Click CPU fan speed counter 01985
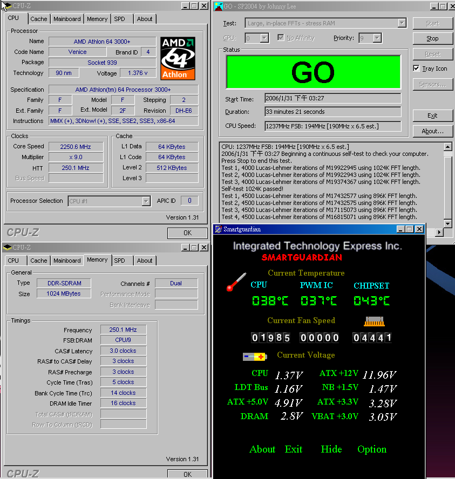Viewport: 455px width, 479px height. [x=271, y=338]
